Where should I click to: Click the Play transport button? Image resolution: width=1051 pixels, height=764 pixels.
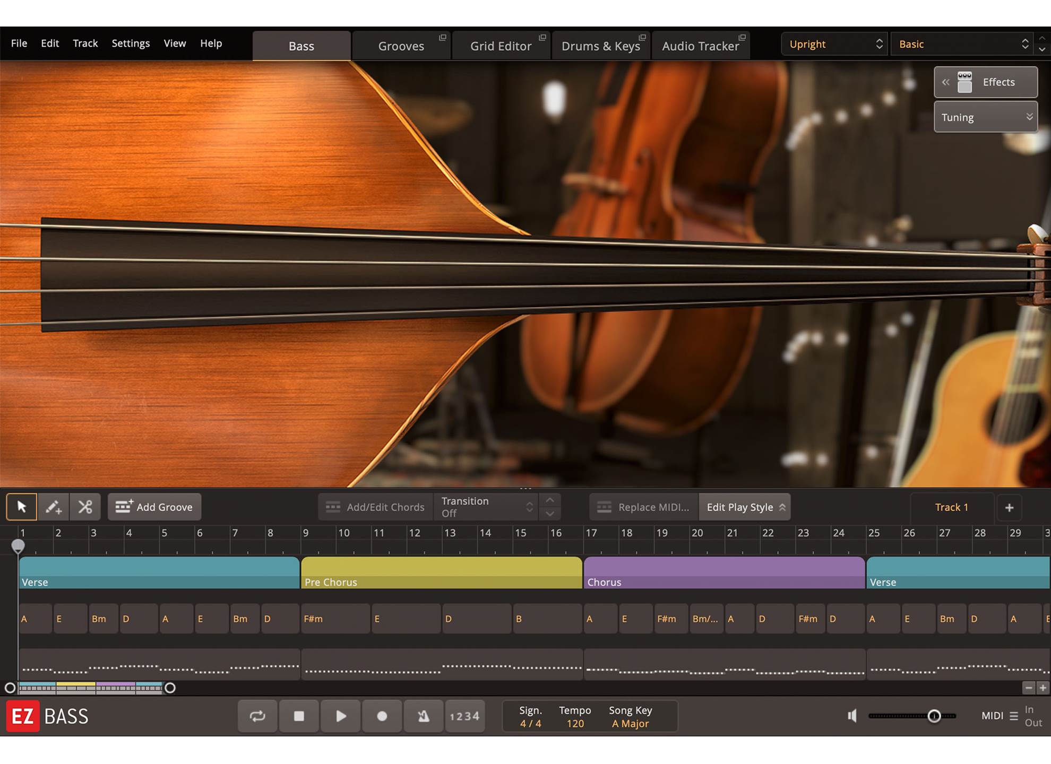pos(341,716)
